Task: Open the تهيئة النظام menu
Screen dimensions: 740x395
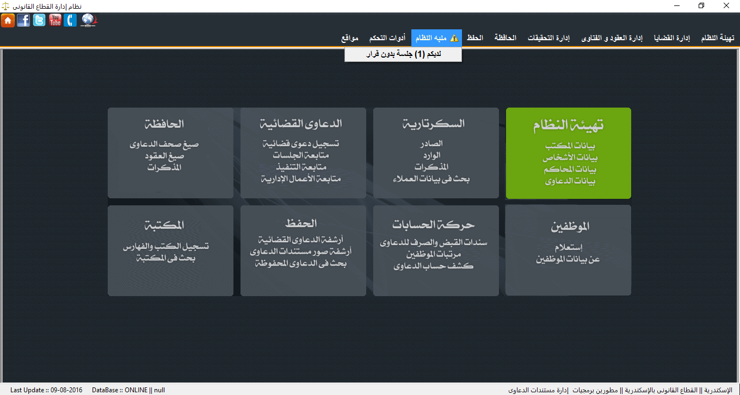Action: pos(718,38)
